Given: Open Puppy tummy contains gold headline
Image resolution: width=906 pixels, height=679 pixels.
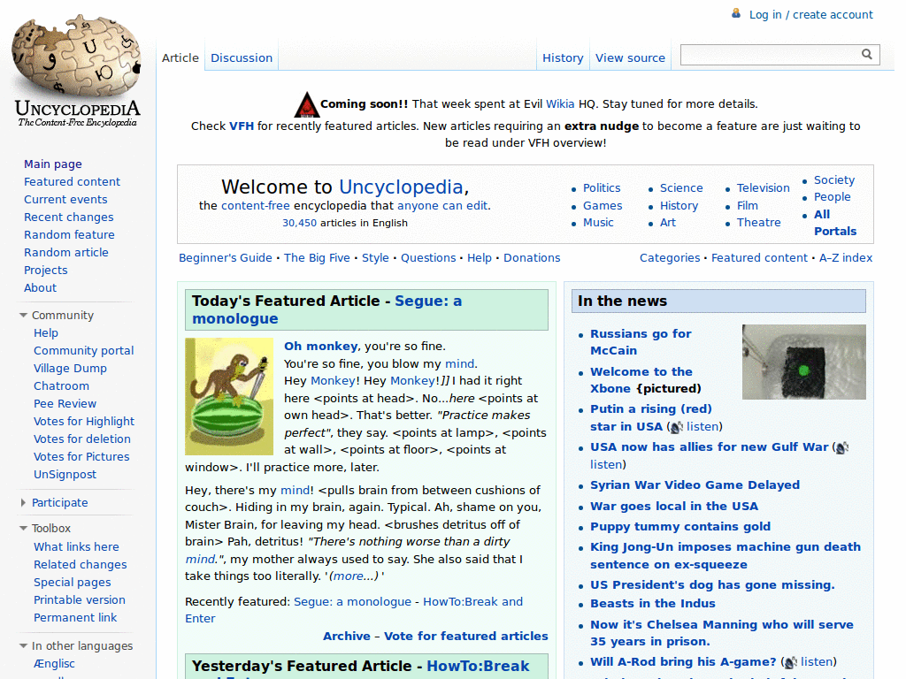Looking at the screenshot, I should (x=680, y=527).
